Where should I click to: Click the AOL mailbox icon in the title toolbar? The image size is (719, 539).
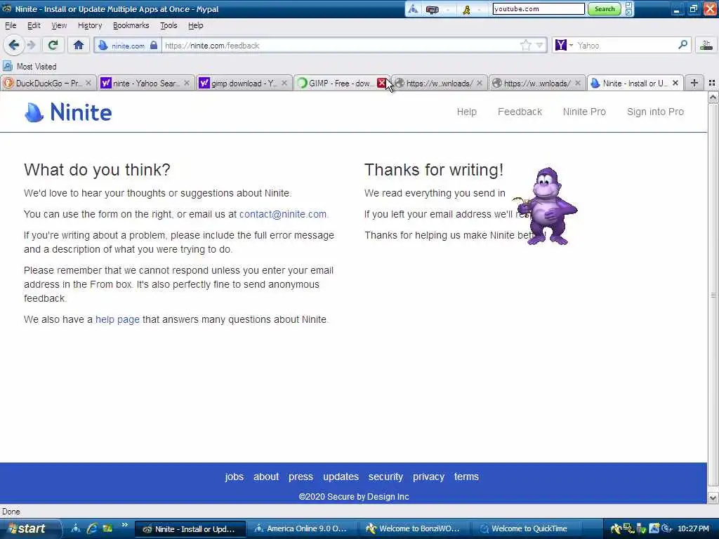[432, 8]
